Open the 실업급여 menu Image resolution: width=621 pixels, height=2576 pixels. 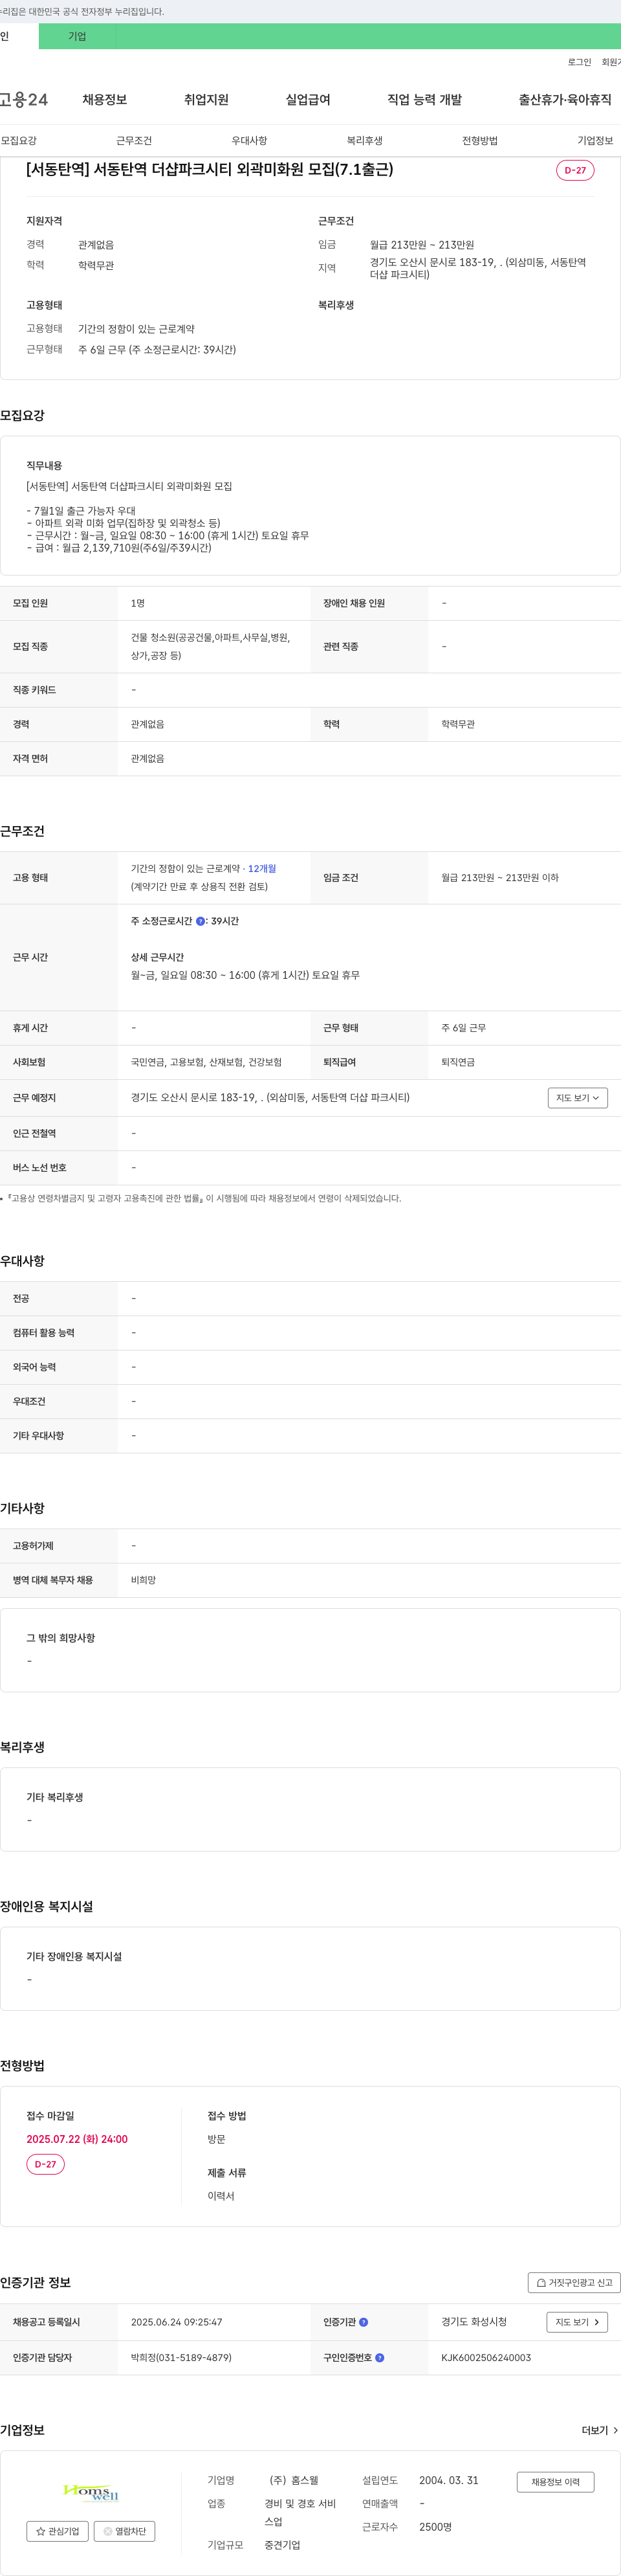click(307, 100)
